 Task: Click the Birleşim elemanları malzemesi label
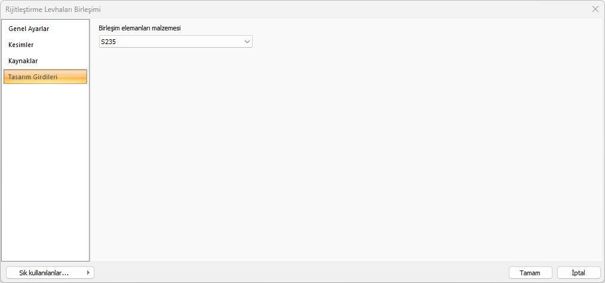pos(139,27)
